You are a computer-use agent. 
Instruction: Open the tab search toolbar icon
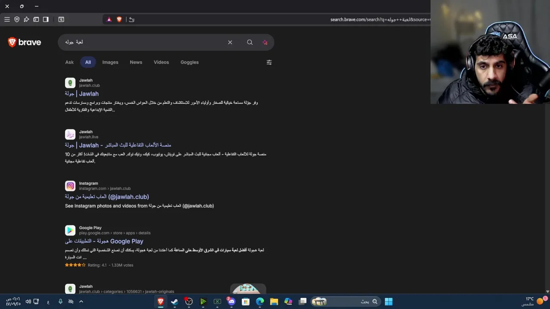[x=61, y=19]
